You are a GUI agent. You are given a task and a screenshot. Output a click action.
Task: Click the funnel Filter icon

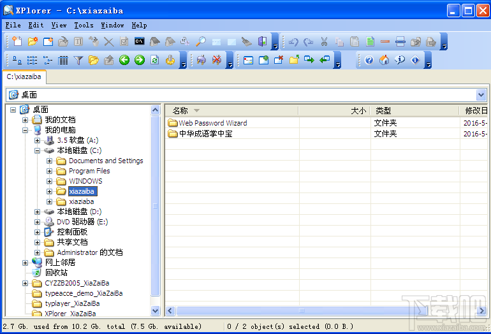(x=78, y=60)
